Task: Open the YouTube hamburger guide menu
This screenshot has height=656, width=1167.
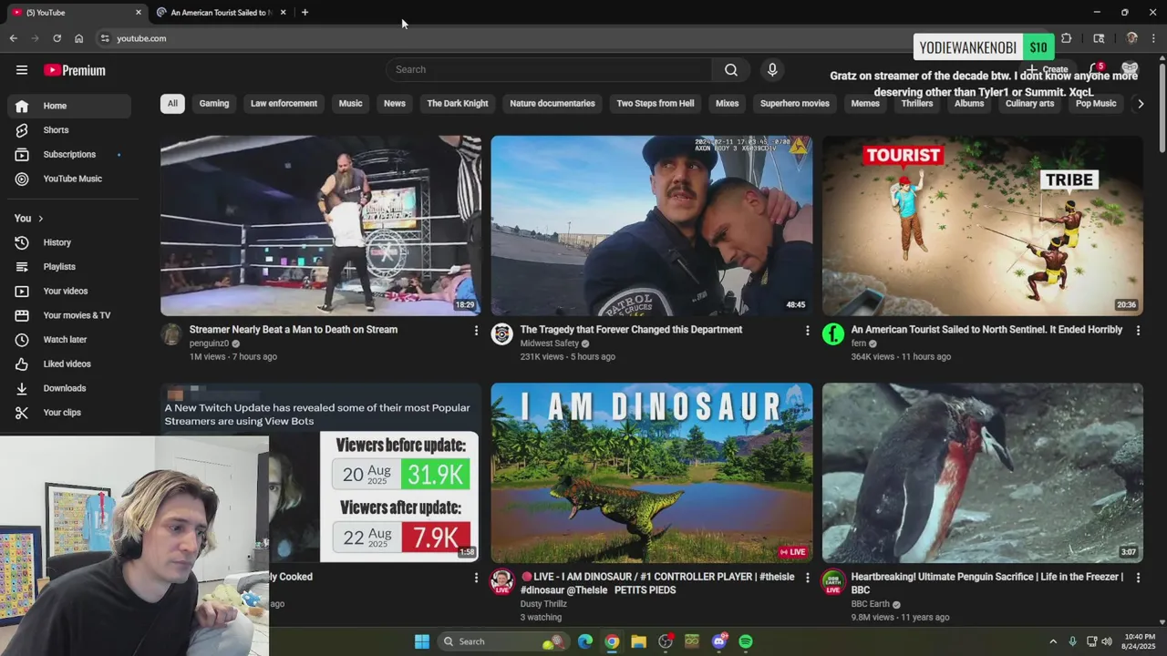Action: pyautogui.click(x=22, y=70)
